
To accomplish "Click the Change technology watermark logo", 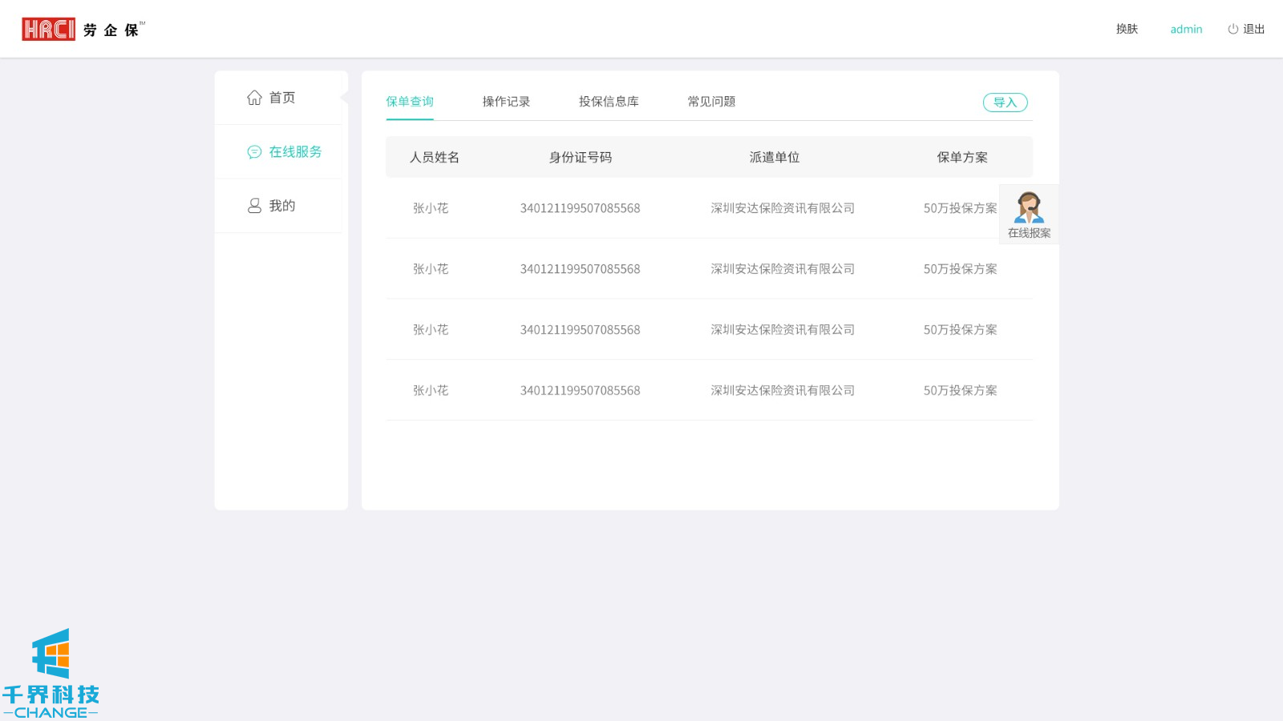I will point(51,674).
